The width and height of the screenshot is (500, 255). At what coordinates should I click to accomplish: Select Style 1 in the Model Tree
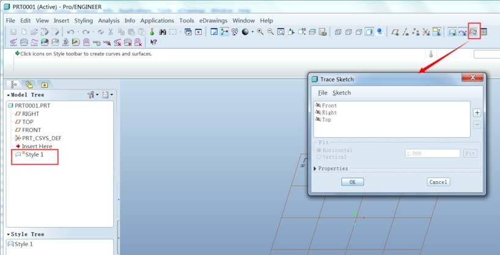coord(34,155)
